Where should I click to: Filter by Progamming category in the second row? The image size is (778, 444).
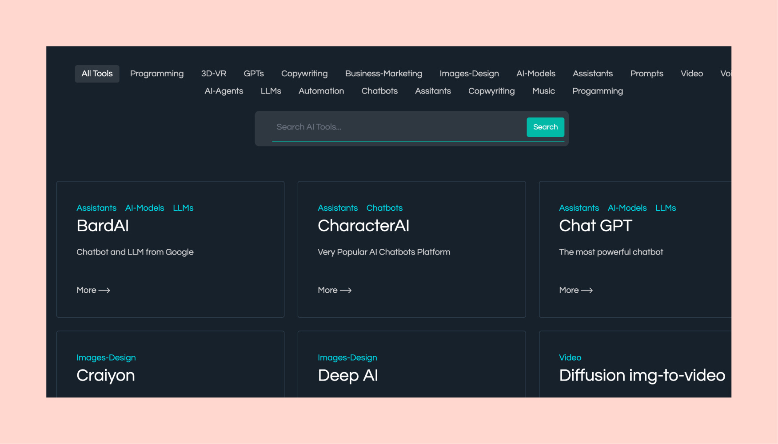click(598, 91)
